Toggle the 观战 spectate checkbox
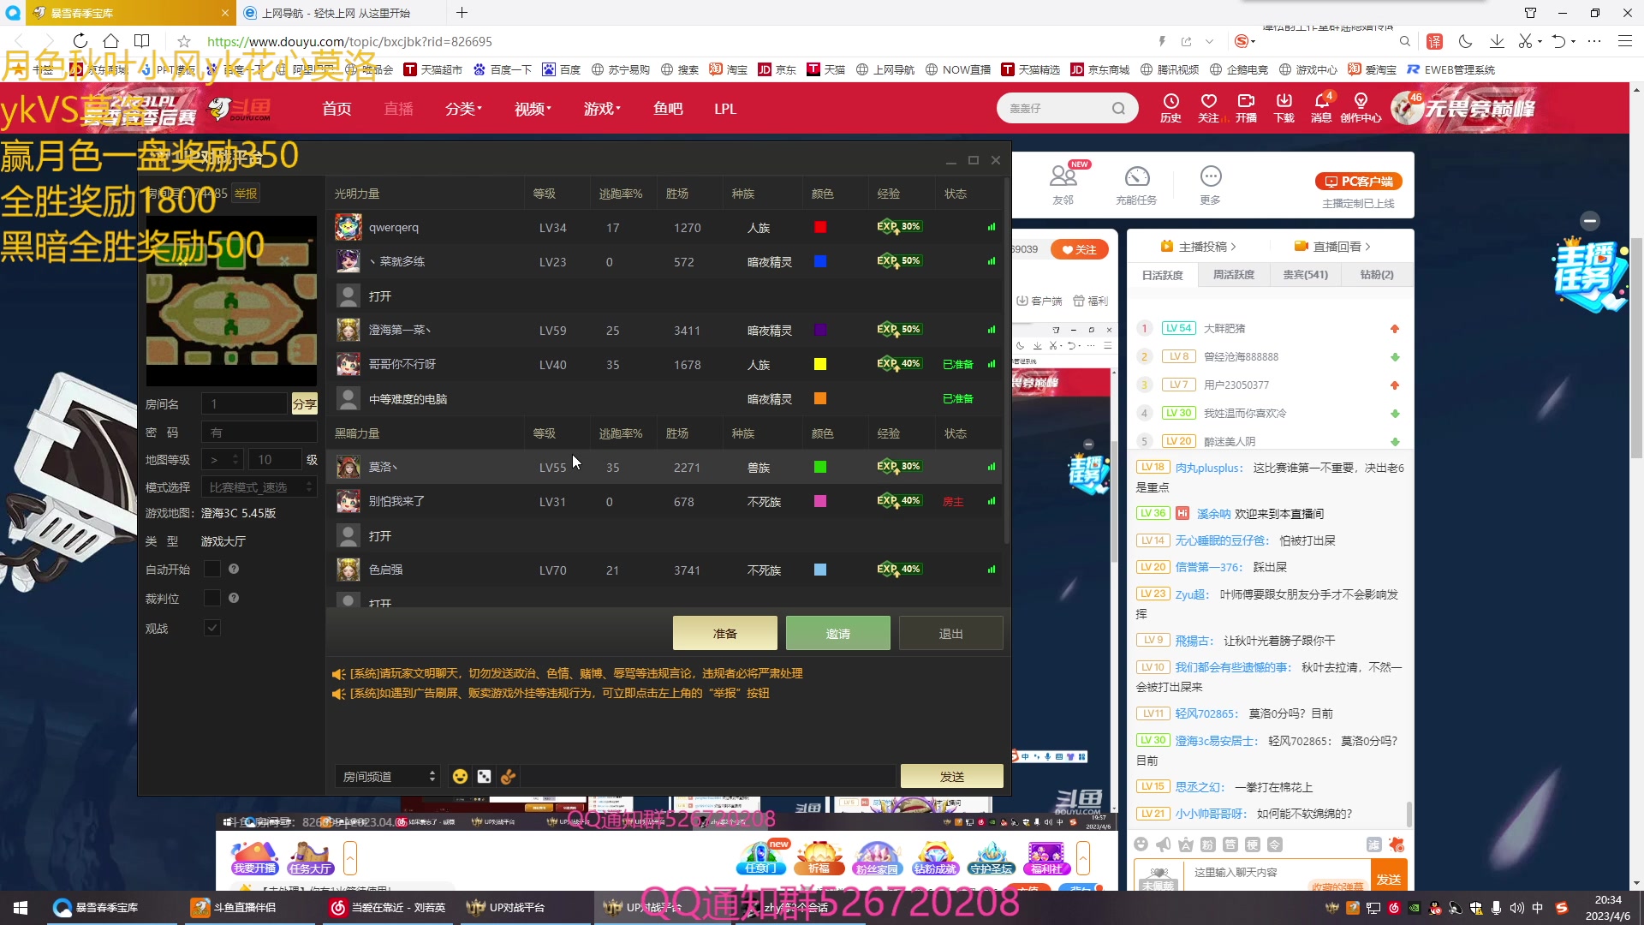 tap(212, 628)
